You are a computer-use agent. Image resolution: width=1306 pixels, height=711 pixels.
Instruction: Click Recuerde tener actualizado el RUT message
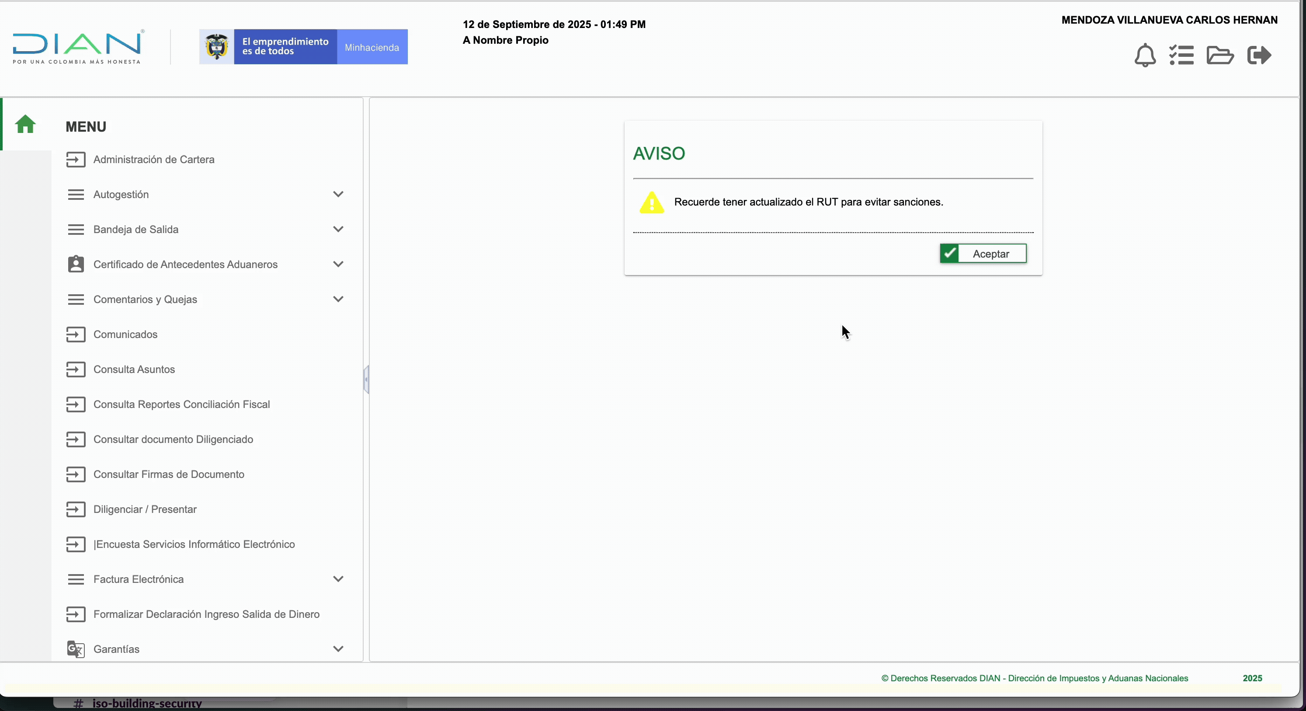click(x=809, y=202)
